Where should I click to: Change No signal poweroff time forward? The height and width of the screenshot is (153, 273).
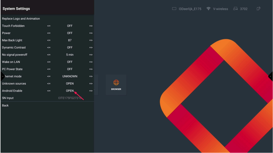pos(91,55)
